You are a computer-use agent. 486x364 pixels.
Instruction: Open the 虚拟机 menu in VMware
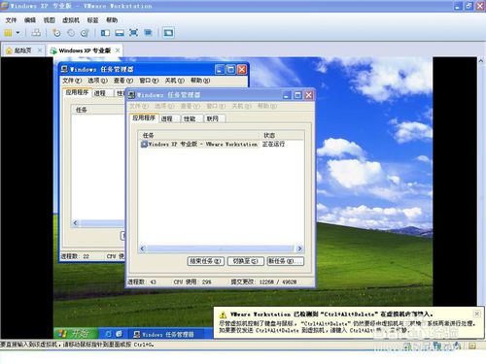coord(71,20)
